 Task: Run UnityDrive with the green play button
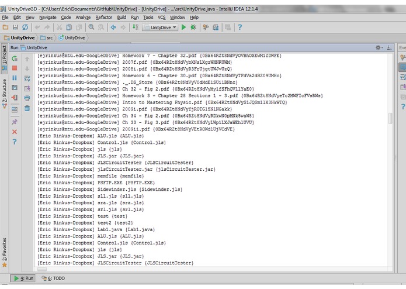pos(183,27)
